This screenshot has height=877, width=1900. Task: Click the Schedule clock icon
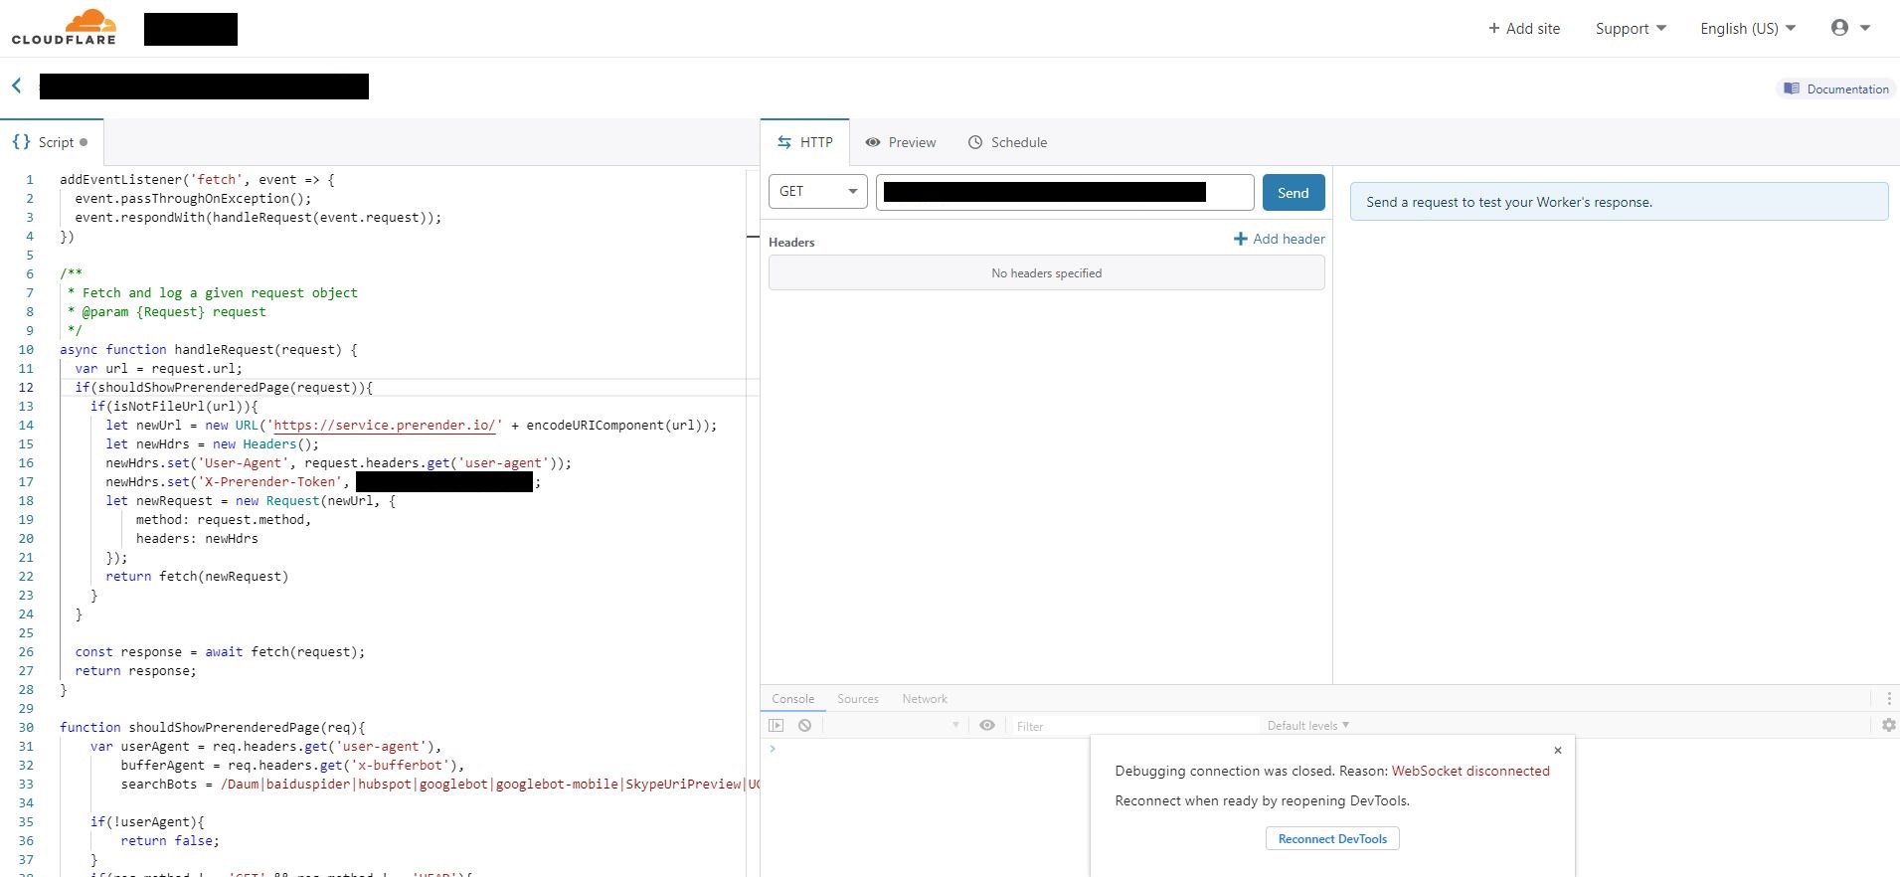coord(975,142)
